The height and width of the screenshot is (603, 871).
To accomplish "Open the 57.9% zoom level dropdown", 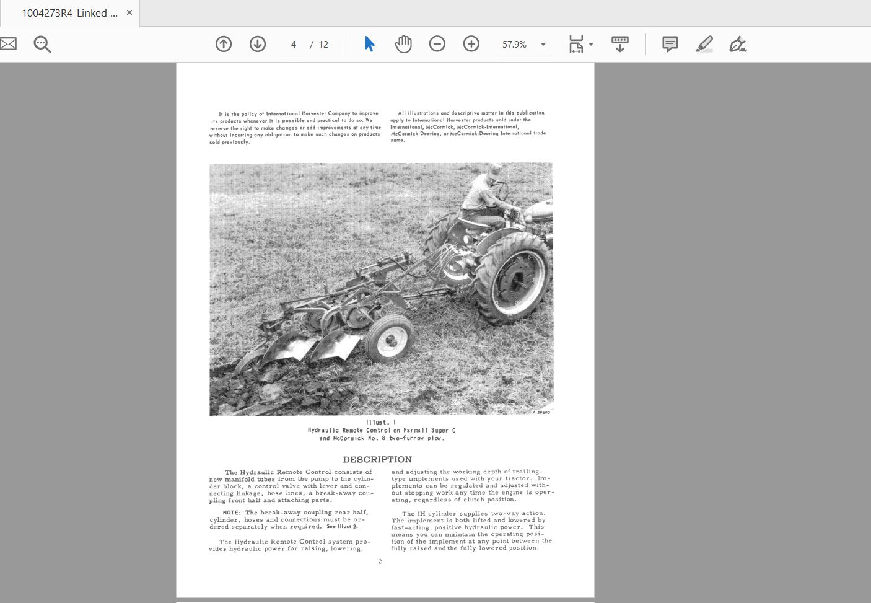I will [523, 45].
